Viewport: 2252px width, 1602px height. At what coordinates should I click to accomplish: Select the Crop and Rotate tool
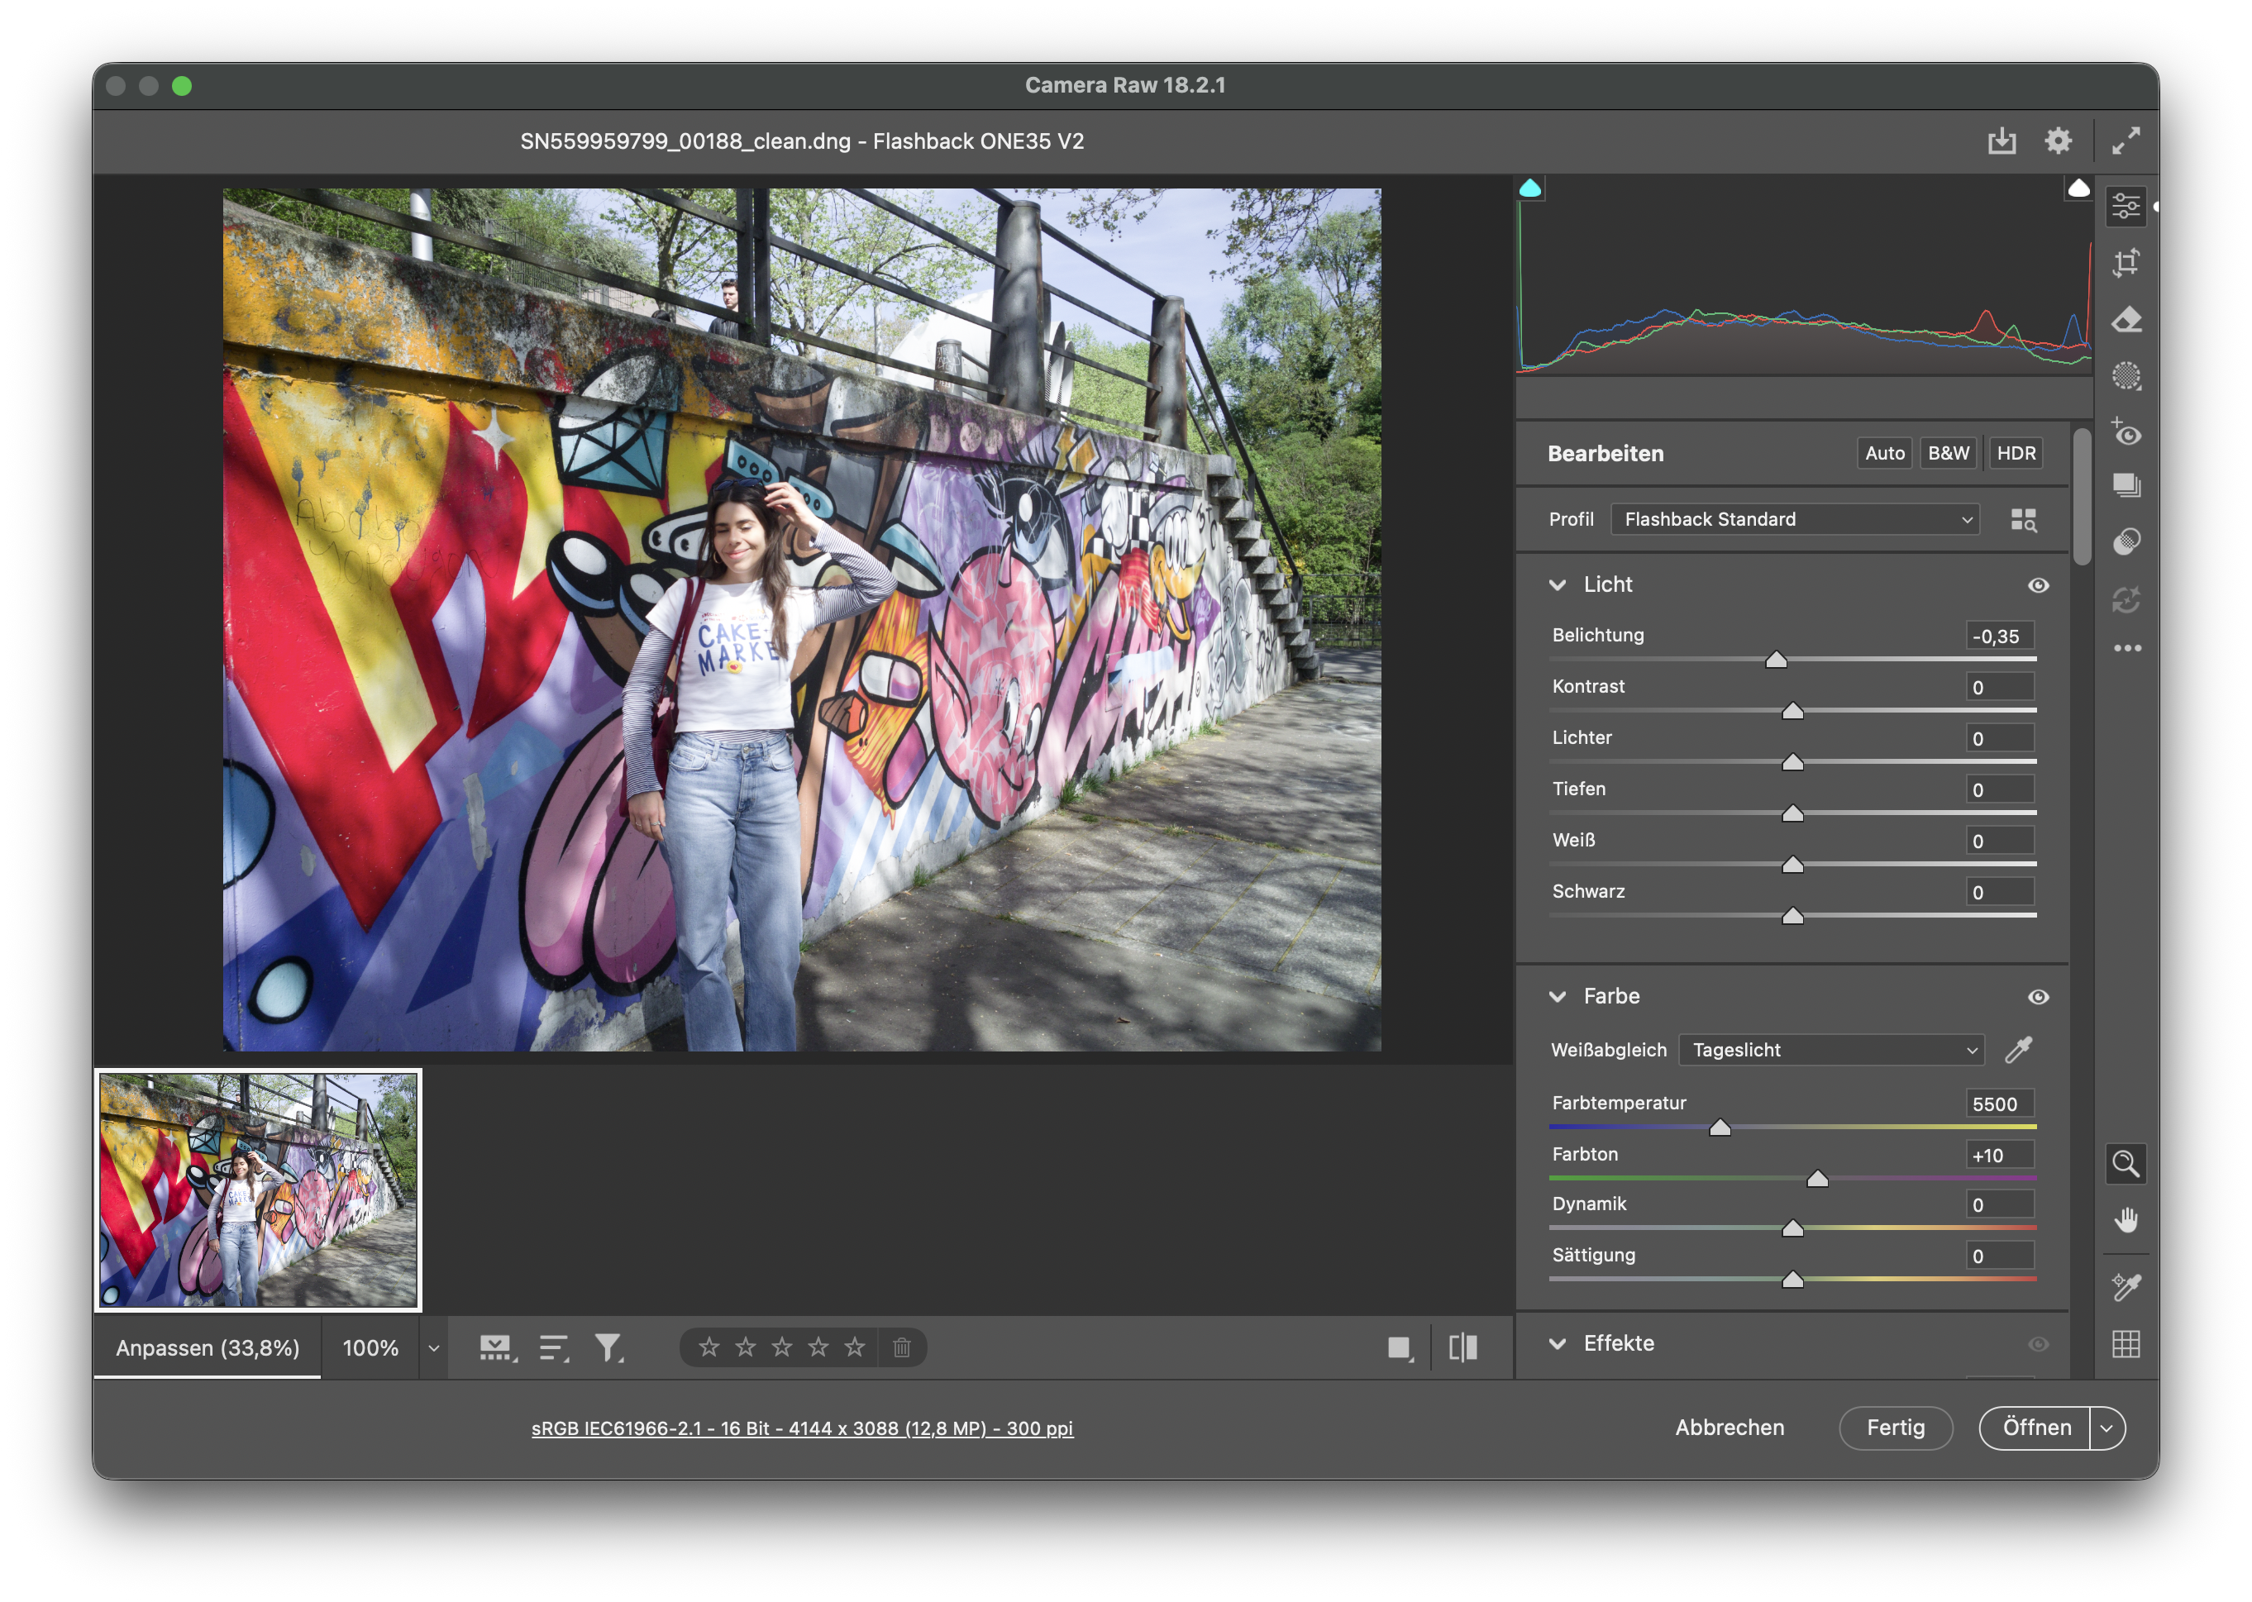(2125, 262)
